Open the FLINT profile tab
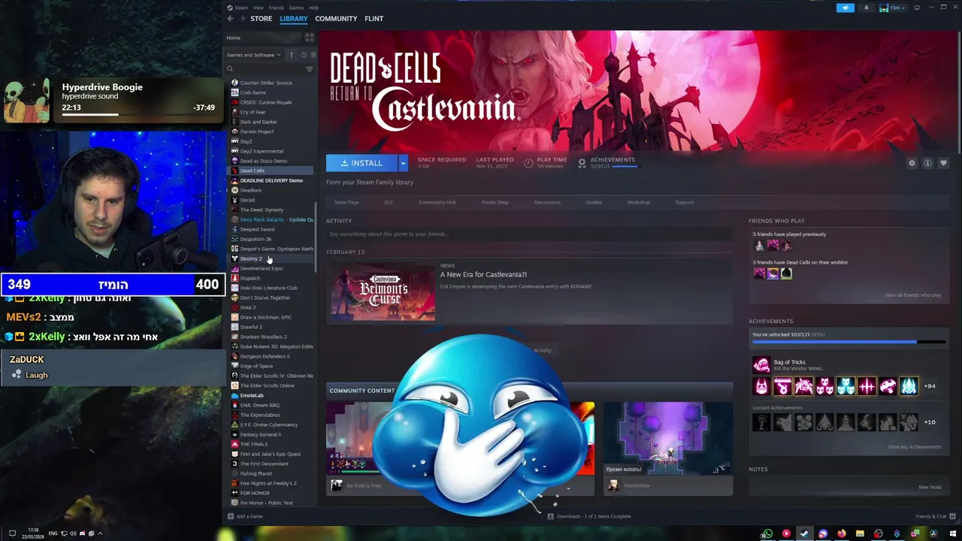 click(x=374, y=19)
